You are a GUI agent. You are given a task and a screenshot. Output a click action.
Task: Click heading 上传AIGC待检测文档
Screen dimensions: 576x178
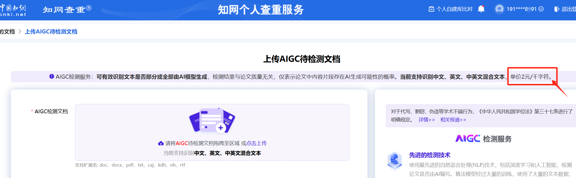click(302, 59)
